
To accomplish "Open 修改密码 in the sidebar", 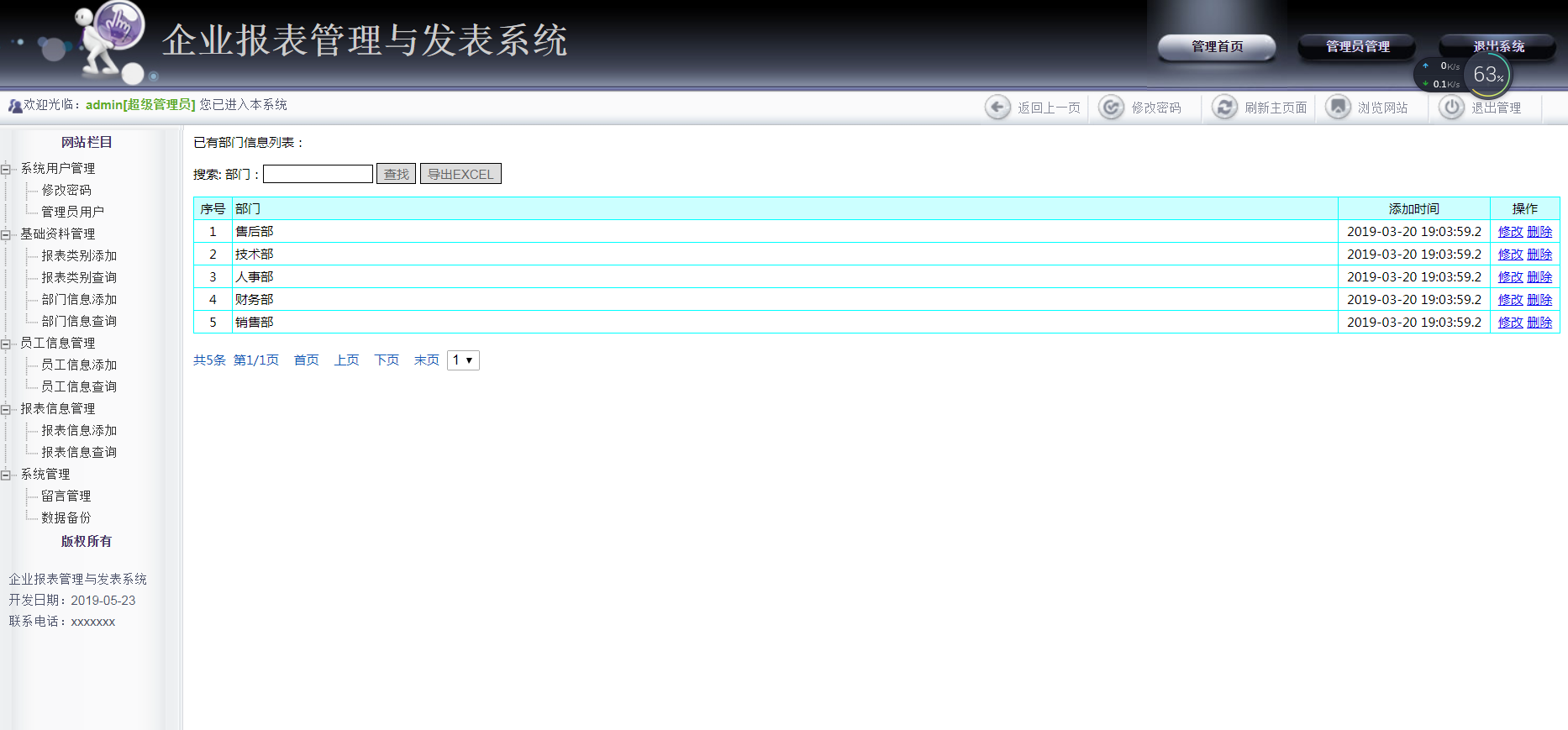I will pos(66,191).
